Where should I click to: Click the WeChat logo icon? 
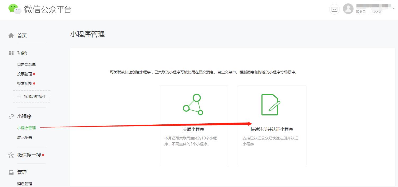tap(15, 9)
